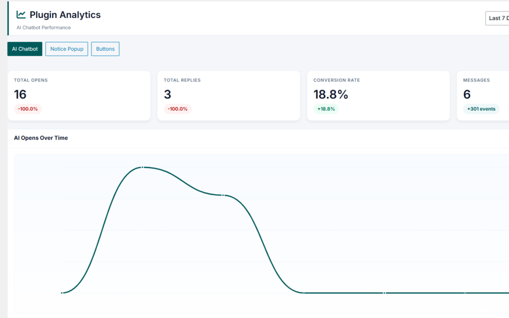Click the +18.8% conversion badge
Screen dimensions: 509x318
[x=326, y=109]
